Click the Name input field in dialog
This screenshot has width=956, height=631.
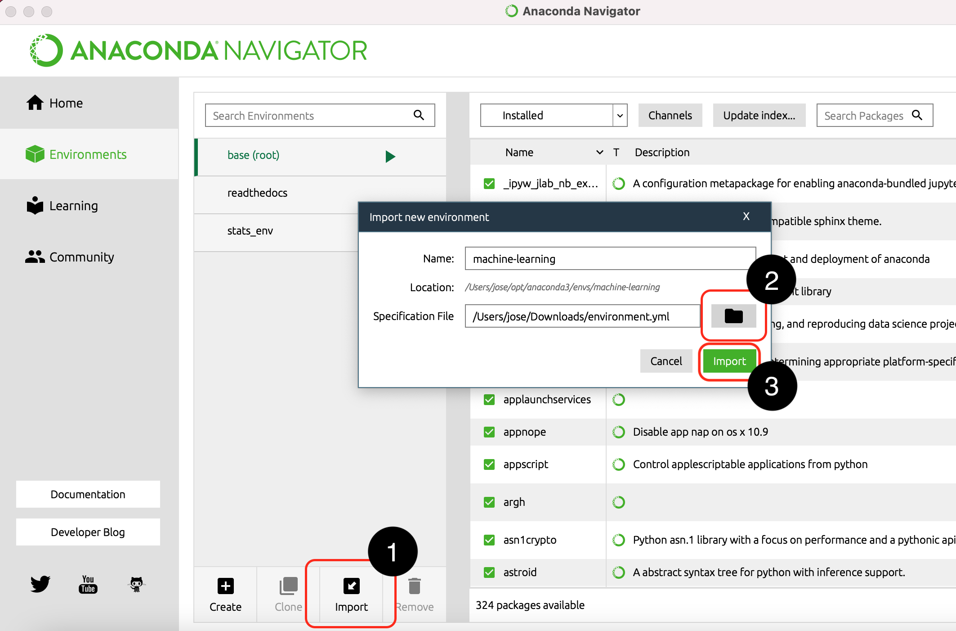pos(610,258)
